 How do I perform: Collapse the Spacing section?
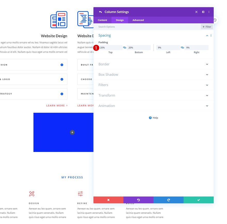(207, 36)
